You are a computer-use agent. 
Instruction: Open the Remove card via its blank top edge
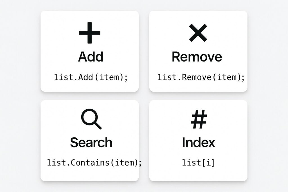(198, 16)
